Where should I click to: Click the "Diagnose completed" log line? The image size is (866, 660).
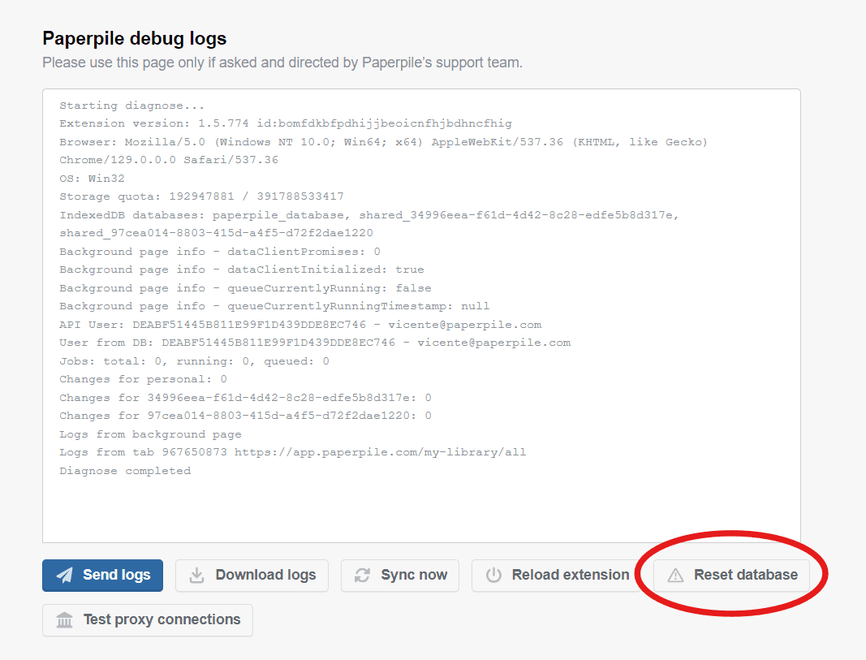coord(125,471)
